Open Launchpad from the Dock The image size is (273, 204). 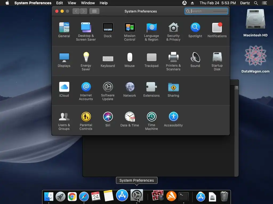[61, 196]
